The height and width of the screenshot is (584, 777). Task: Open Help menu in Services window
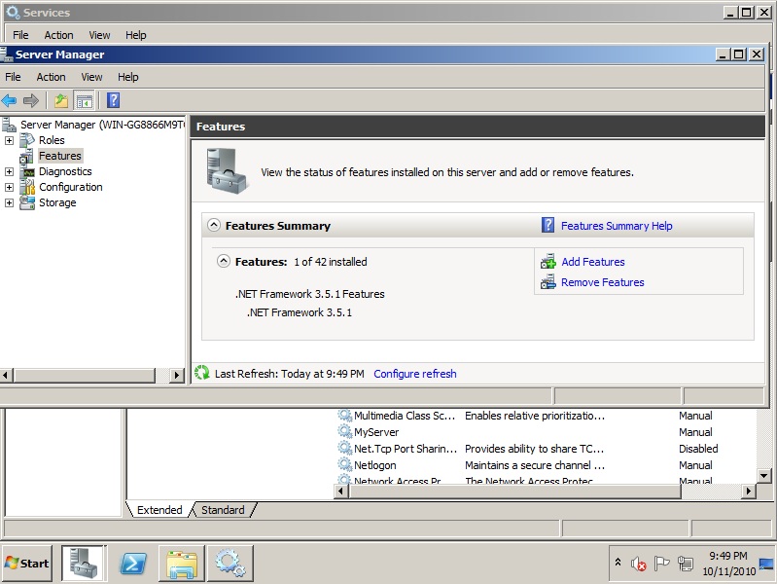tap(136, 35)
